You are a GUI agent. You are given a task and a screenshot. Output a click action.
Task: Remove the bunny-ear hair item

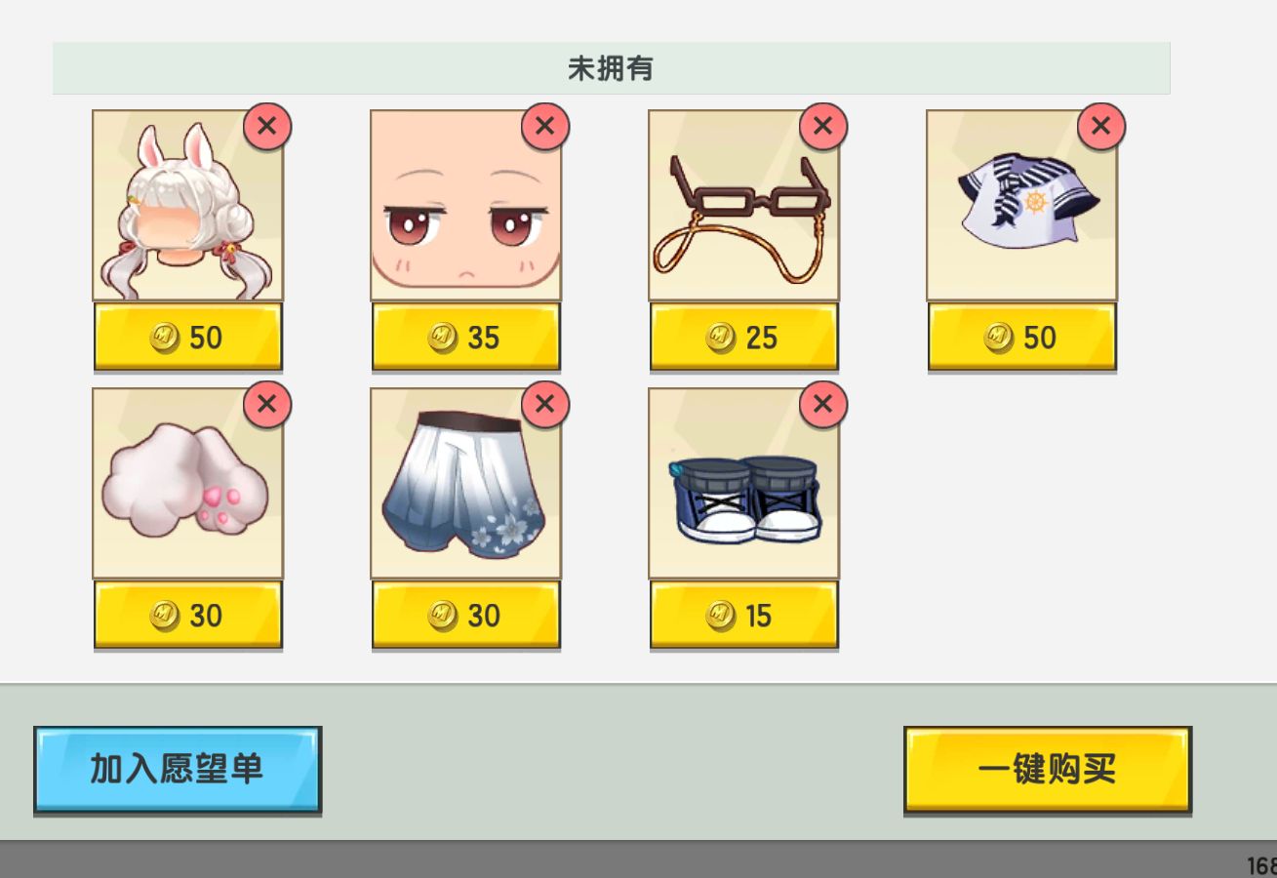point(267,126)
